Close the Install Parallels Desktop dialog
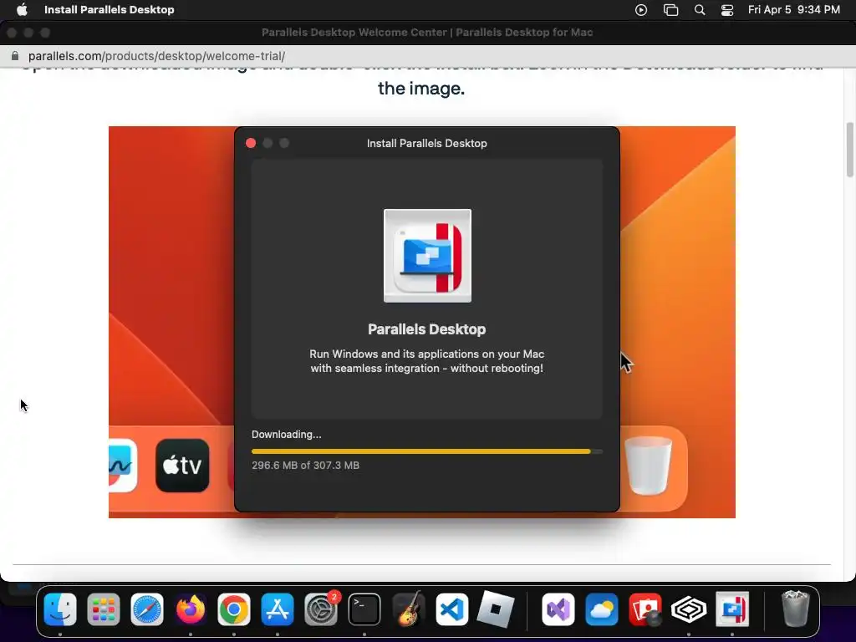 251,143
